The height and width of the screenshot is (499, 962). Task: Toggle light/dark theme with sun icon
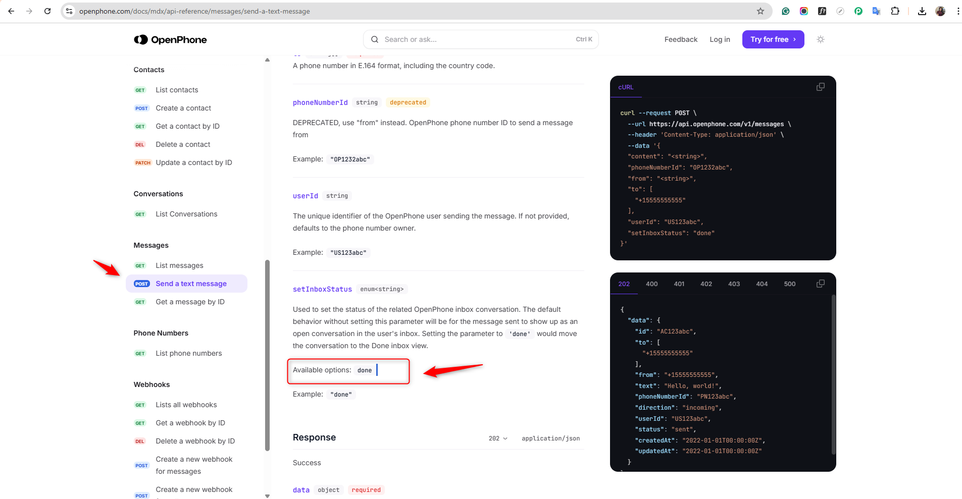click(821, 39)
